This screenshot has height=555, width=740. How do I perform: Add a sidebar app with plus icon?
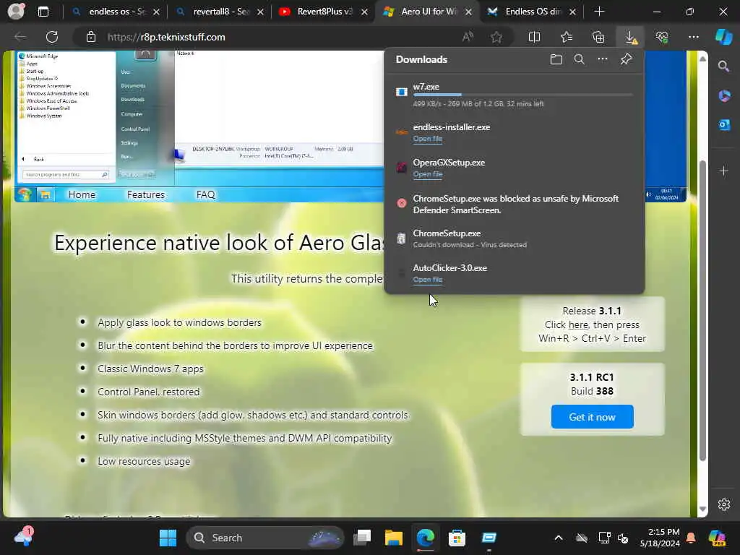click(724, 171)
